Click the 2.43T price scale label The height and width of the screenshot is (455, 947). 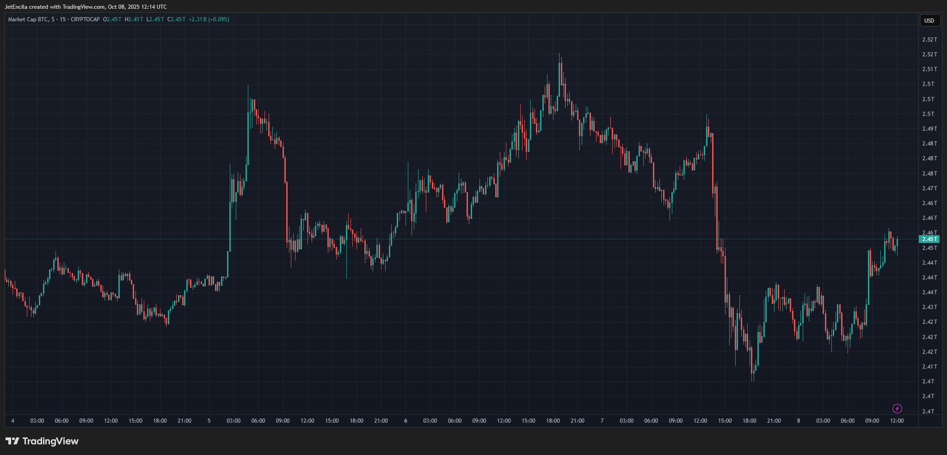coord(929,307)
